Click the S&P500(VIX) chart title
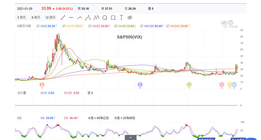 point(129,37)
